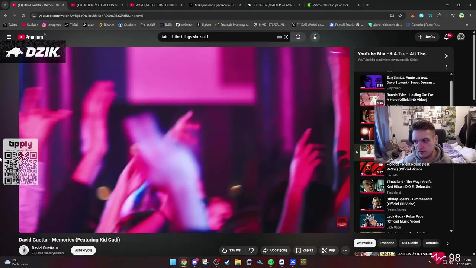Screen dimensions: 476x268
Task: Open on-screen keyboard in search box
Action: pyautogui.click(x=279, y=37)
